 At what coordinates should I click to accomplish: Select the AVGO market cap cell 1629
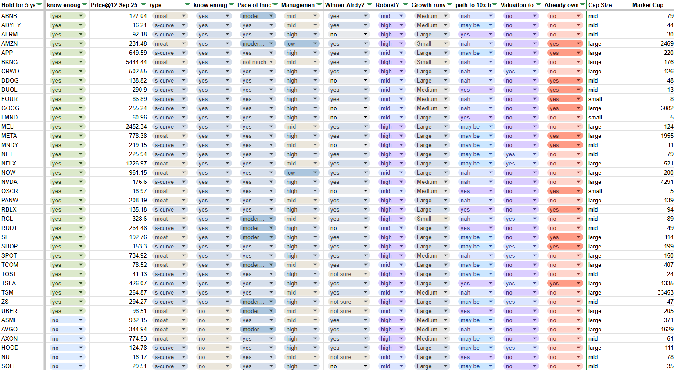(x=652, y=329)
